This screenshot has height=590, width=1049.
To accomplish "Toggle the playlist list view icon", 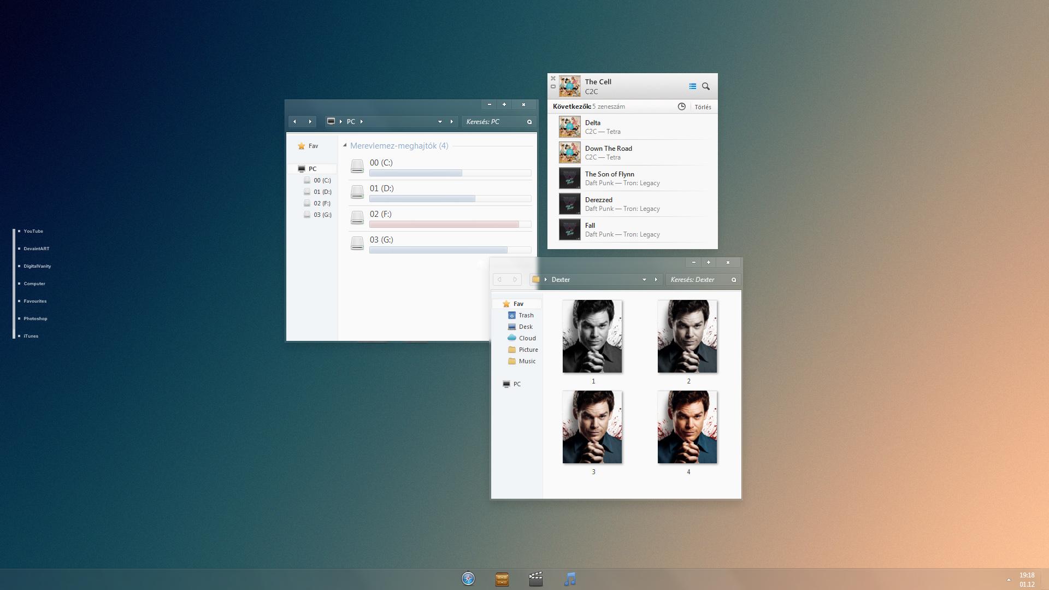I will (692, 86).
